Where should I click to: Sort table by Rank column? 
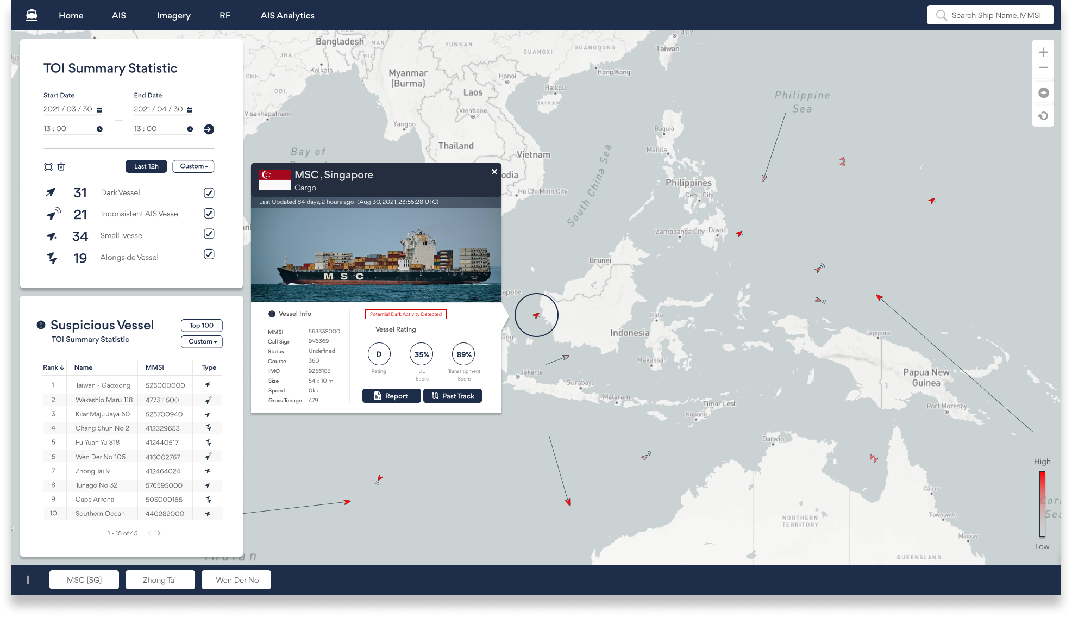tap(54, 367)
